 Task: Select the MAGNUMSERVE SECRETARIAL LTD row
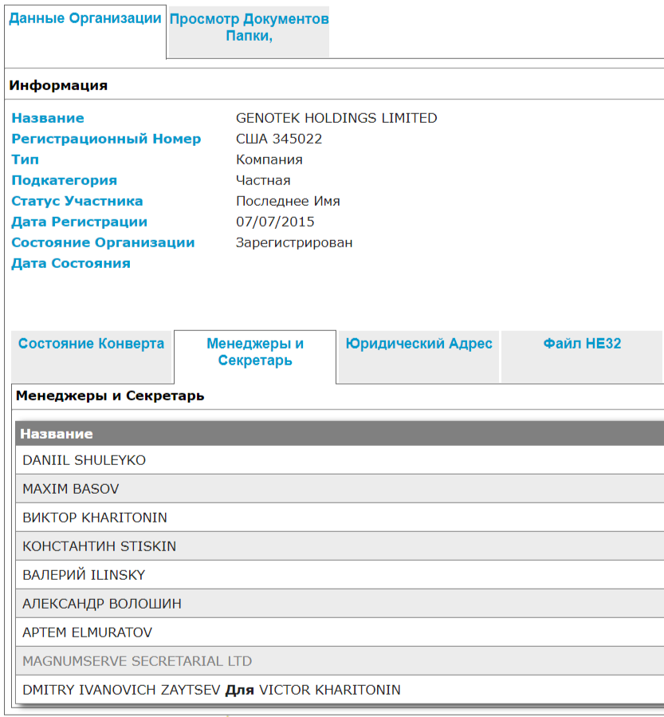click(x=340, y=661)
